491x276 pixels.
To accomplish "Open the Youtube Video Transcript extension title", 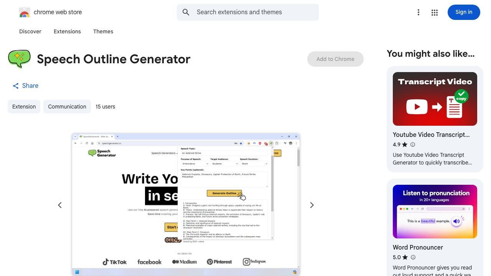I will (x=431, y=135).
